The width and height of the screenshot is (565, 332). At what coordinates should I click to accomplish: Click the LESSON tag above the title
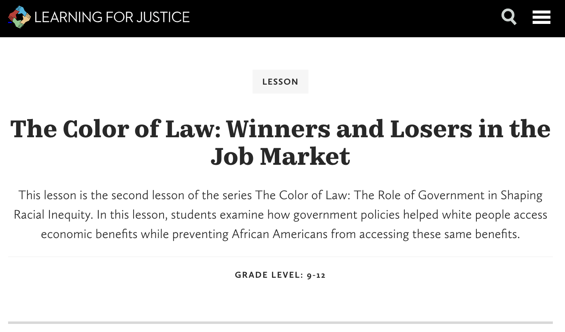point(280,81)
